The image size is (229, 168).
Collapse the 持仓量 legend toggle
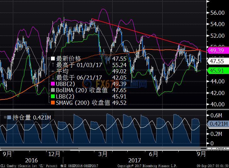tap(5, 117)
